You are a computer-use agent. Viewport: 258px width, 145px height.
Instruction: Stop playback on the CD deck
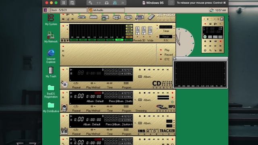click(x=144, y=70)
